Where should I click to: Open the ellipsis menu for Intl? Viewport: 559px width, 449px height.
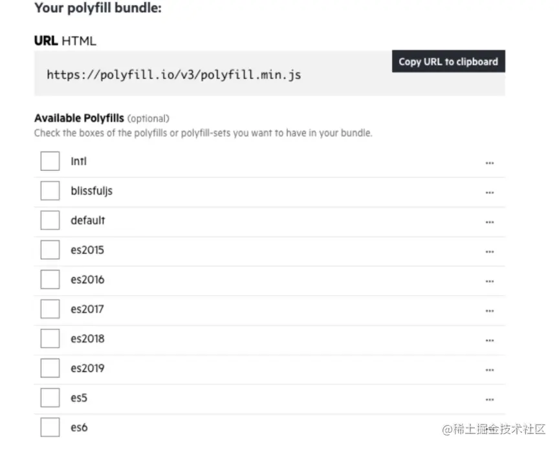click(x=490, y=163)
